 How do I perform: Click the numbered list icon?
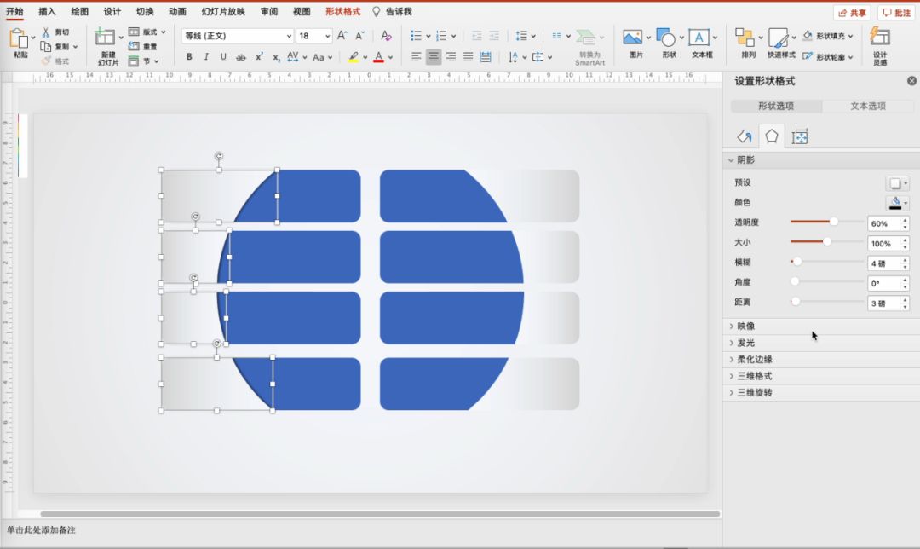[442, 36]
